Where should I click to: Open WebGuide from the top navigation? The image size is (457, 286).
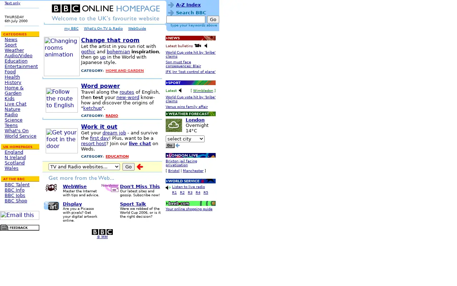point(137,29)
